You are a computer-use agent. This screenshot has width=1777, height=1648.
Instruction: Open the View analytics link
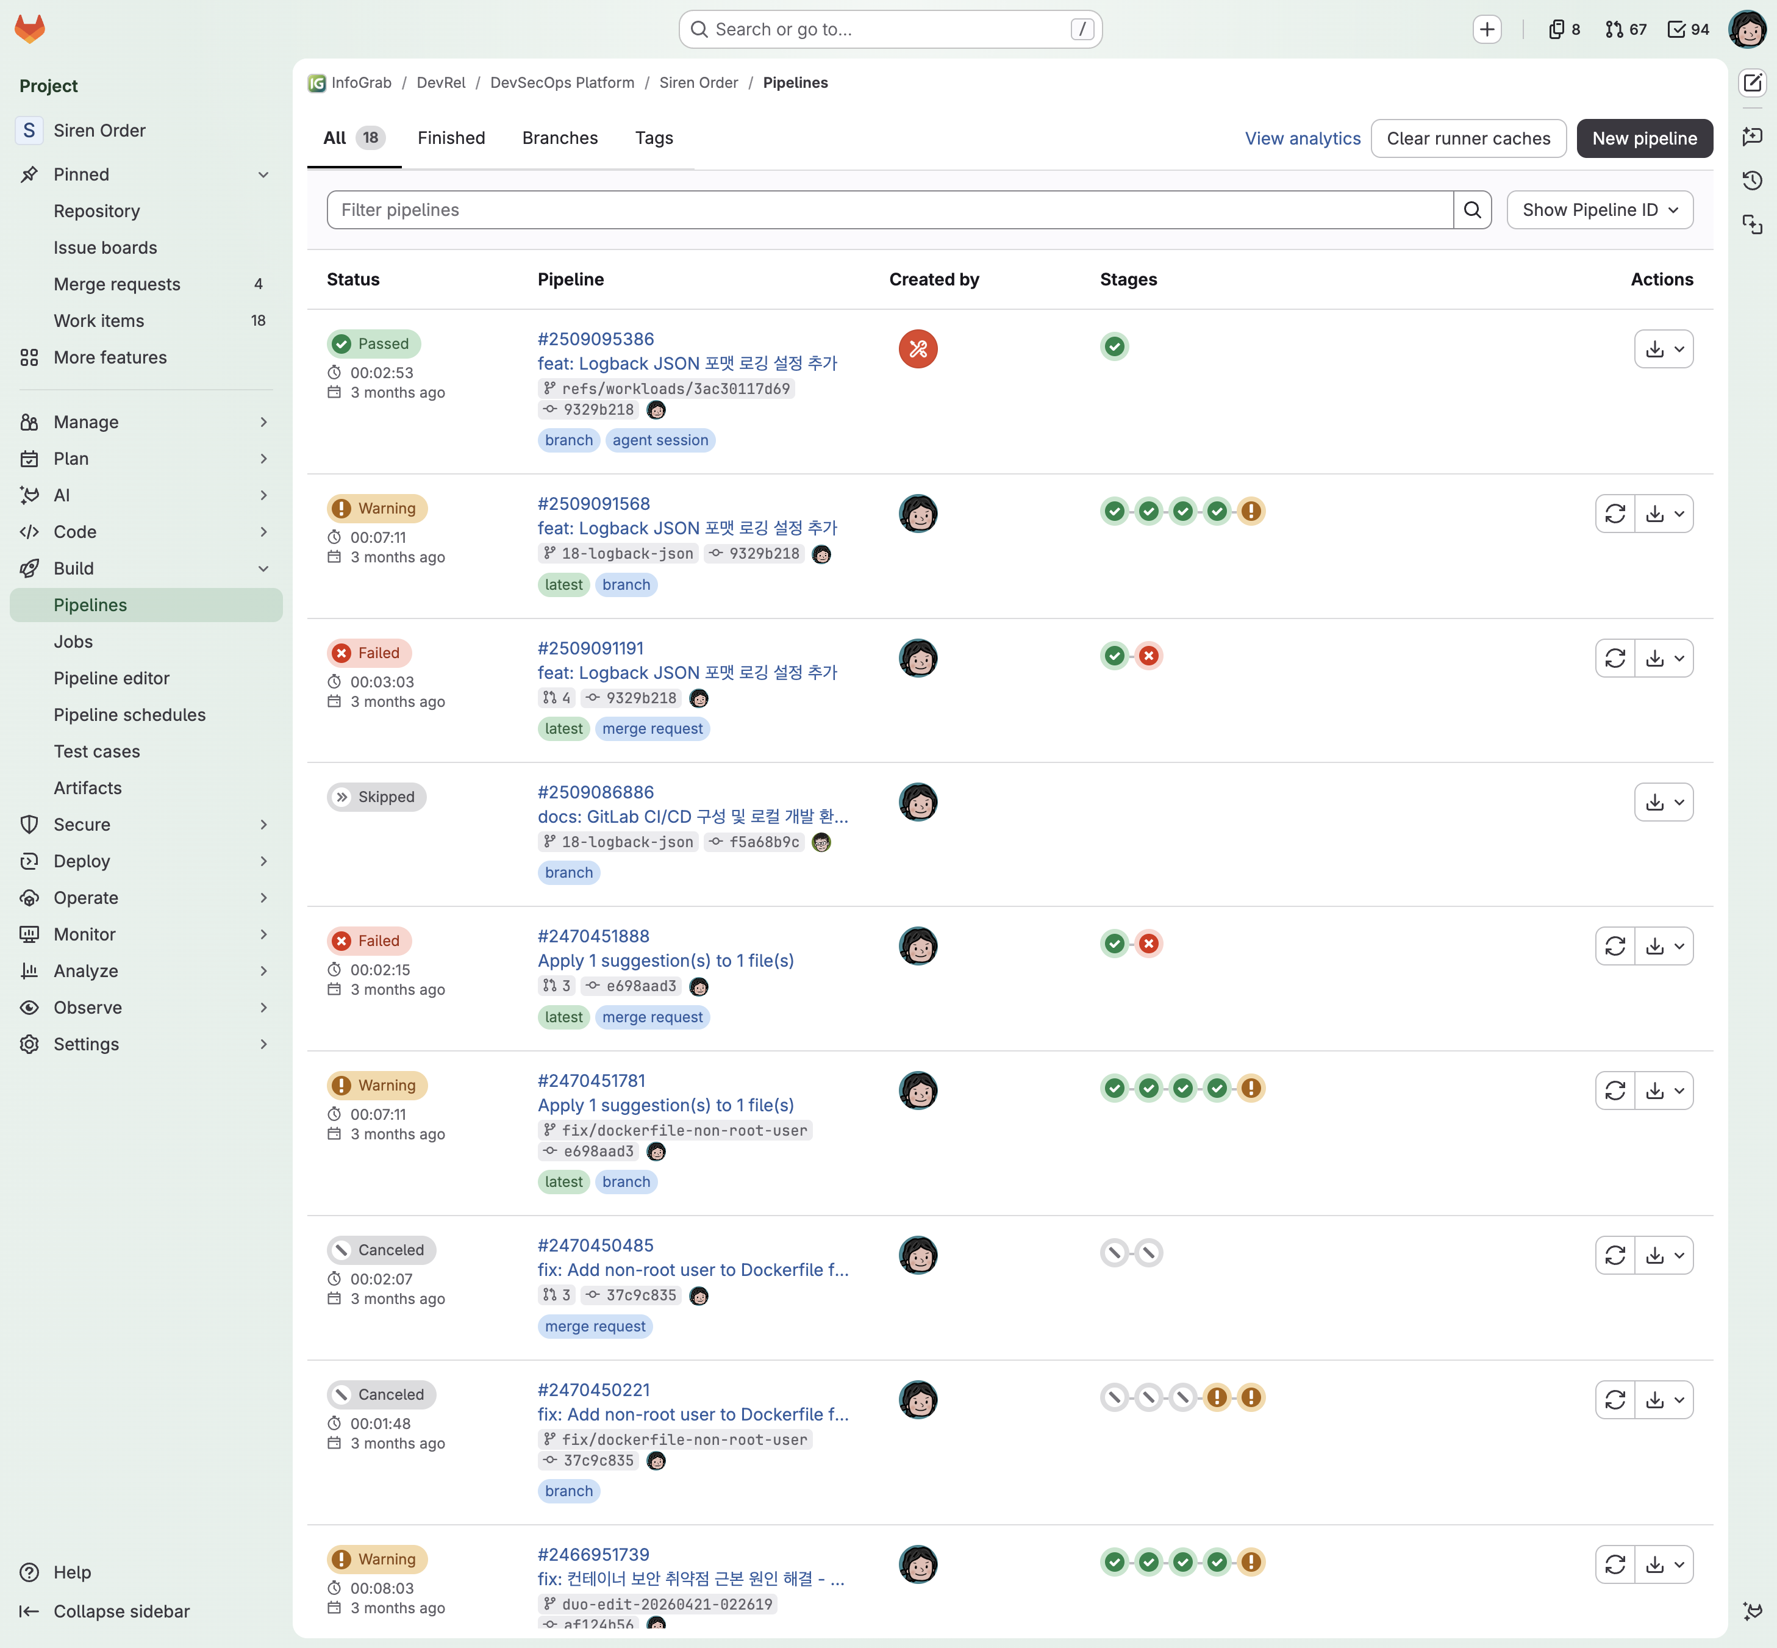1302,138
